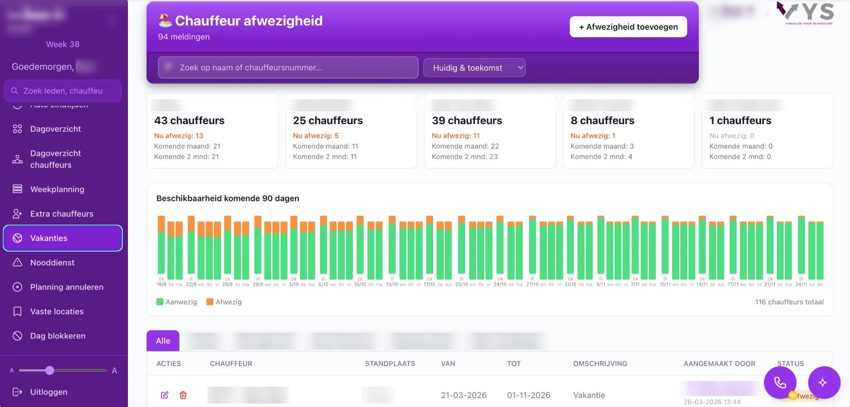Click the Uitloggen logout icon
850x407 pixels.
click(x=17, y=392)
